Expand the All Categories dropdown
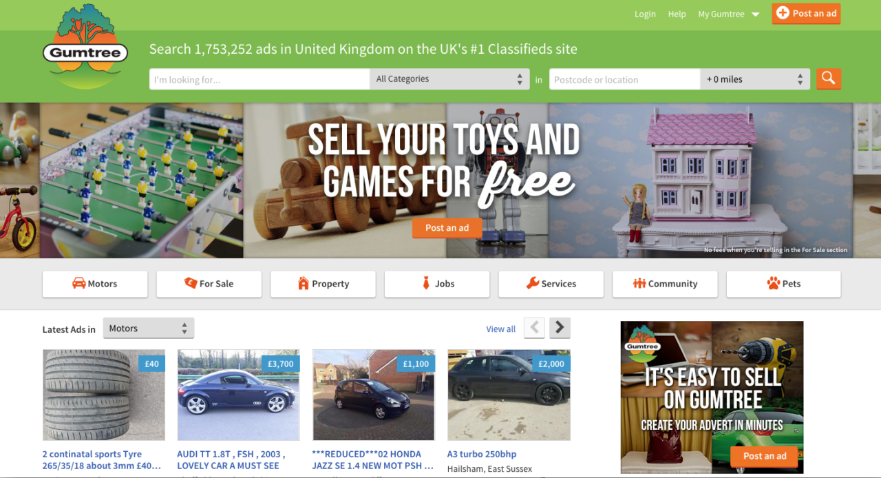The image size is (881, 478). click(x=449, y=79)
